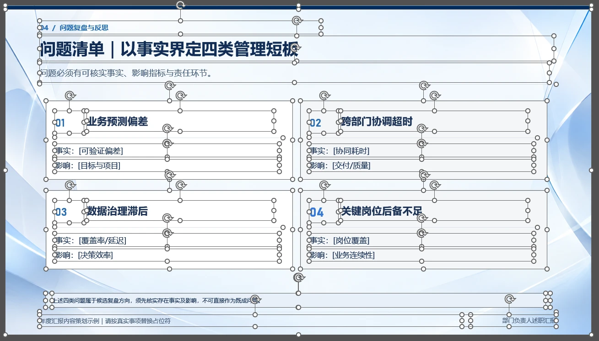Click the rotate handle above the bottom note text

(x=298, y=277)
